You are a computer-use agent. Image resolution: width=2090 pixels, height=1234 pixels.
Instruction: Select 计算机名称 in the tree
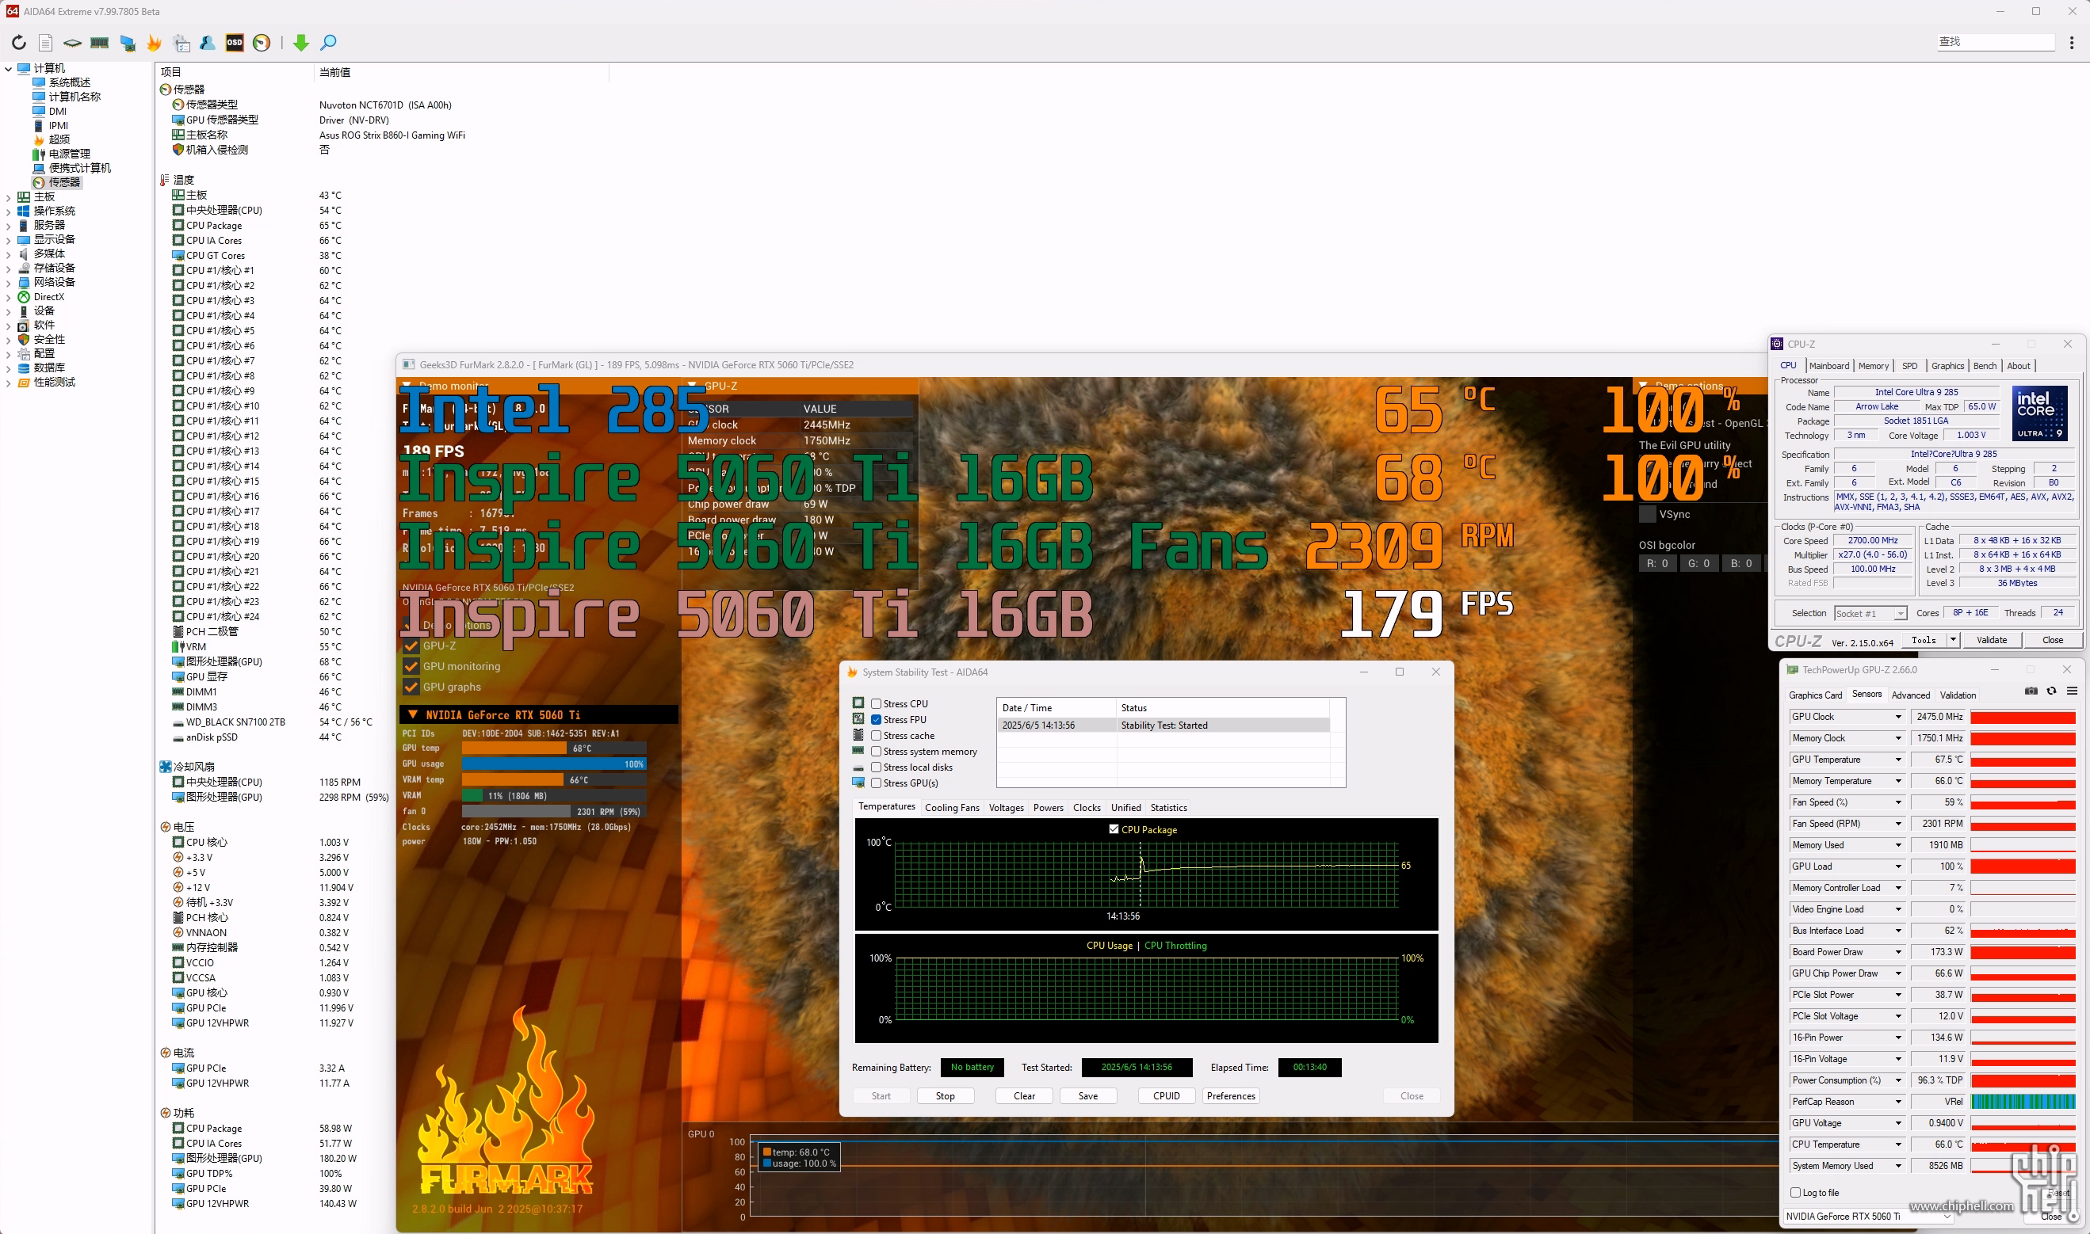click(74, 97)
